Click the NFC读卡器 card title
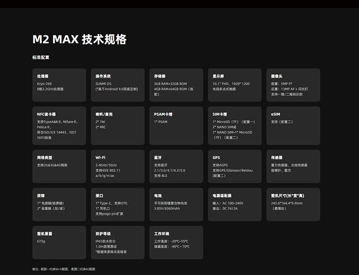This screenshot has width=359, height=275. click(x=46, y=114)
